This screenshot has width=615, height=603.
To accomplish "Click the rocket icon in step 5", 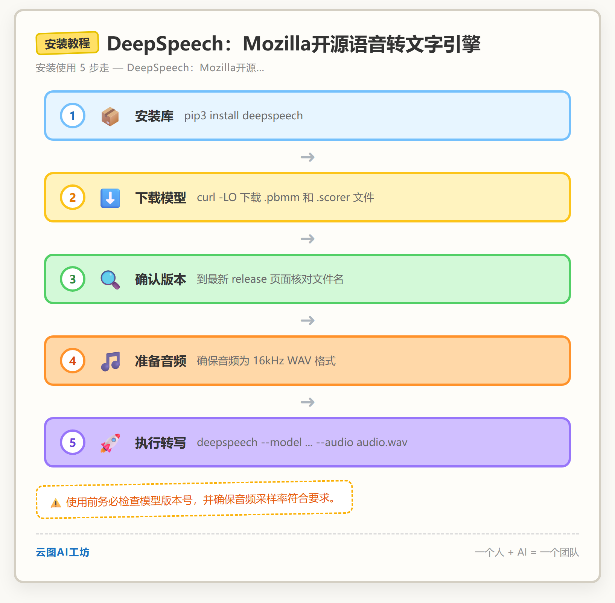I will (110, 443).
